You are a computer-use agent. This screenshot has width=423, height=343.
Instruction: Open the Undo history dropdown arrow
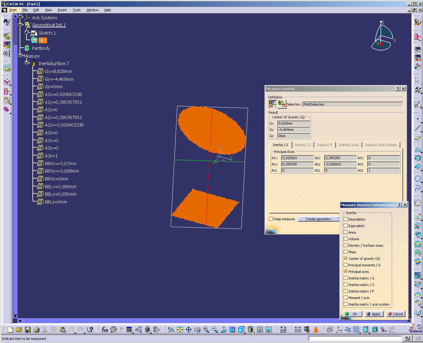[75, 333]
